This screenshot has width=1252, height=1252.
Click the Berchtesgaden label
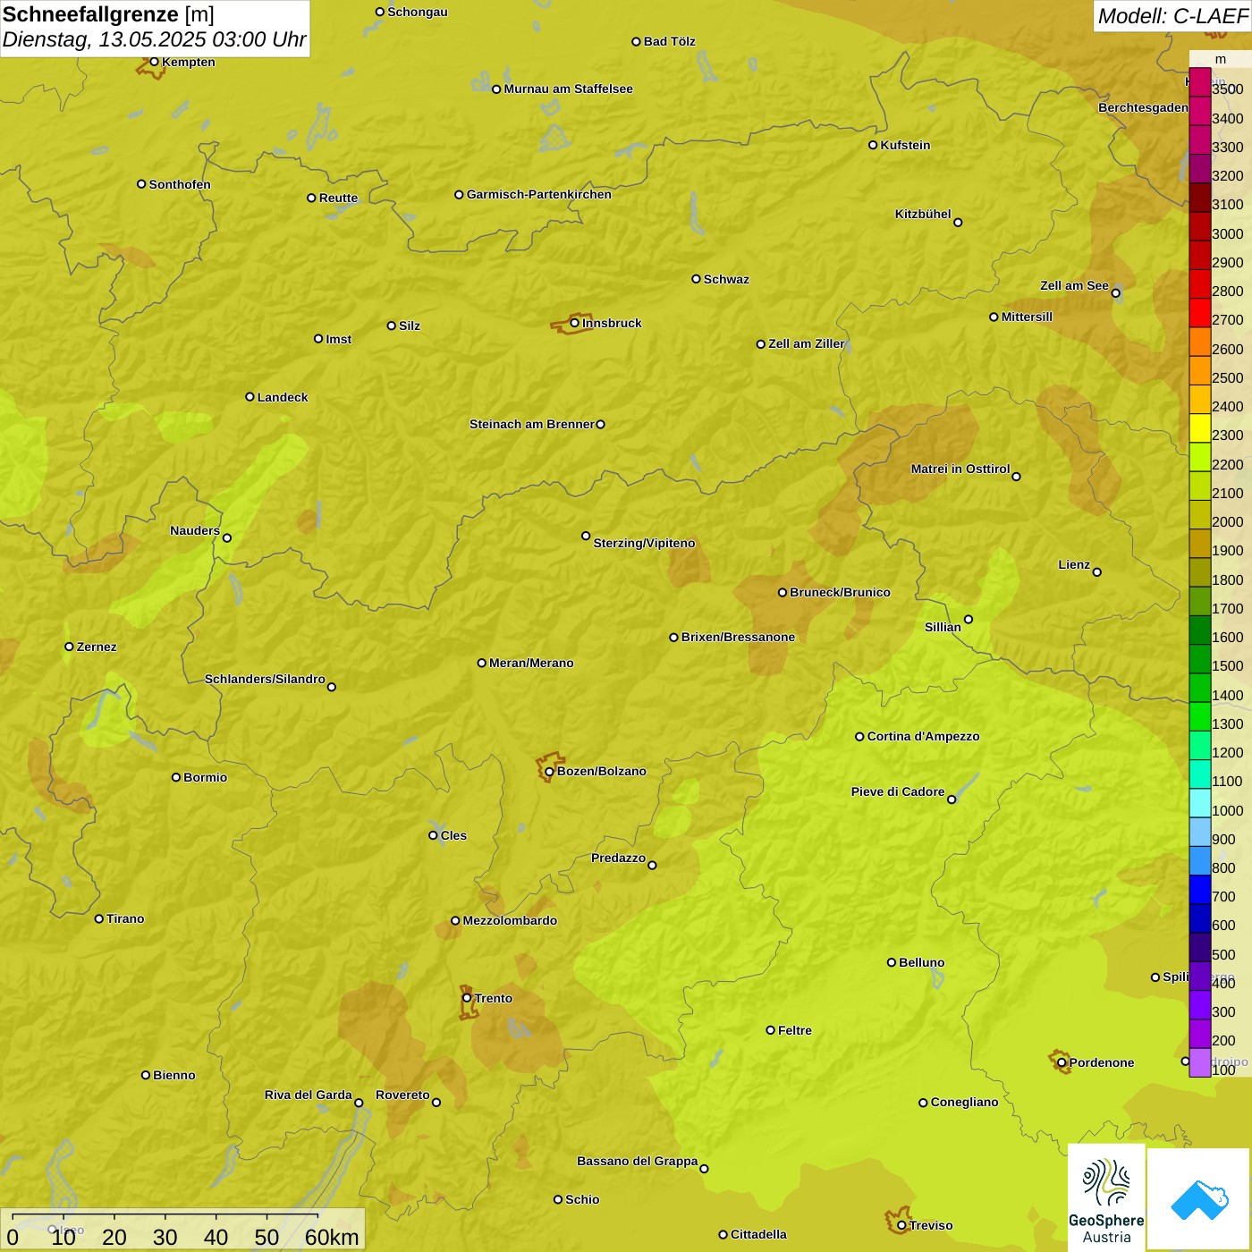coord(1143,107)
